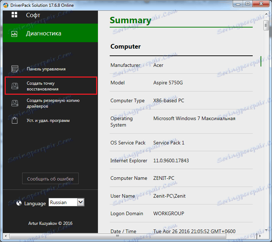The width and height of the screenshot is (272, 242).
Task: Click the Logon Domain label
Action: tap(127, 213)
